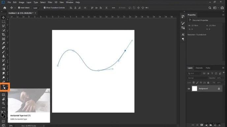Open the Auto-Select Layer dropdown

pos(37,8)
